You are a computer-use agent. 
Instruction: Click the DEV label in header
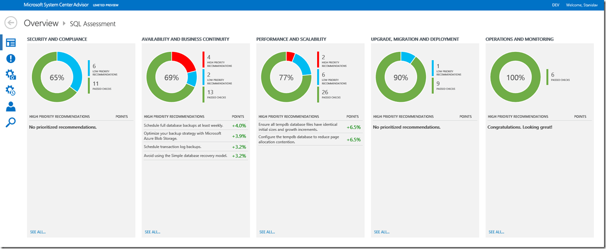tap(556, 5)
